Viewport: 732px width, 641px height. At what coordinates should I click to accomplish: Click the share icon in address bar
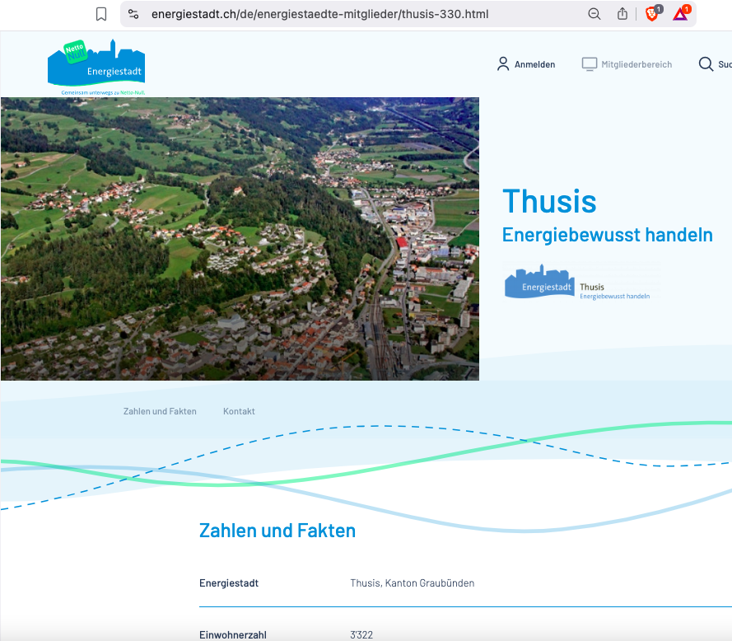pos(622,14)
